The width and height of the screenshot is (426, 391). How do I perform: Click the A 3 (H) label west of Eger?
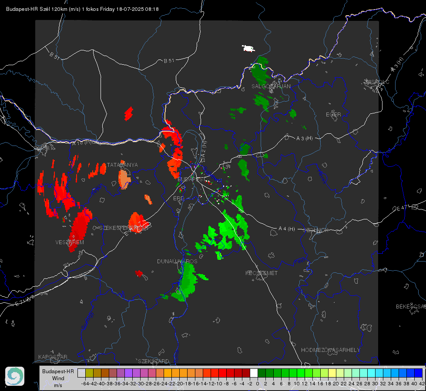coord(304,139)
